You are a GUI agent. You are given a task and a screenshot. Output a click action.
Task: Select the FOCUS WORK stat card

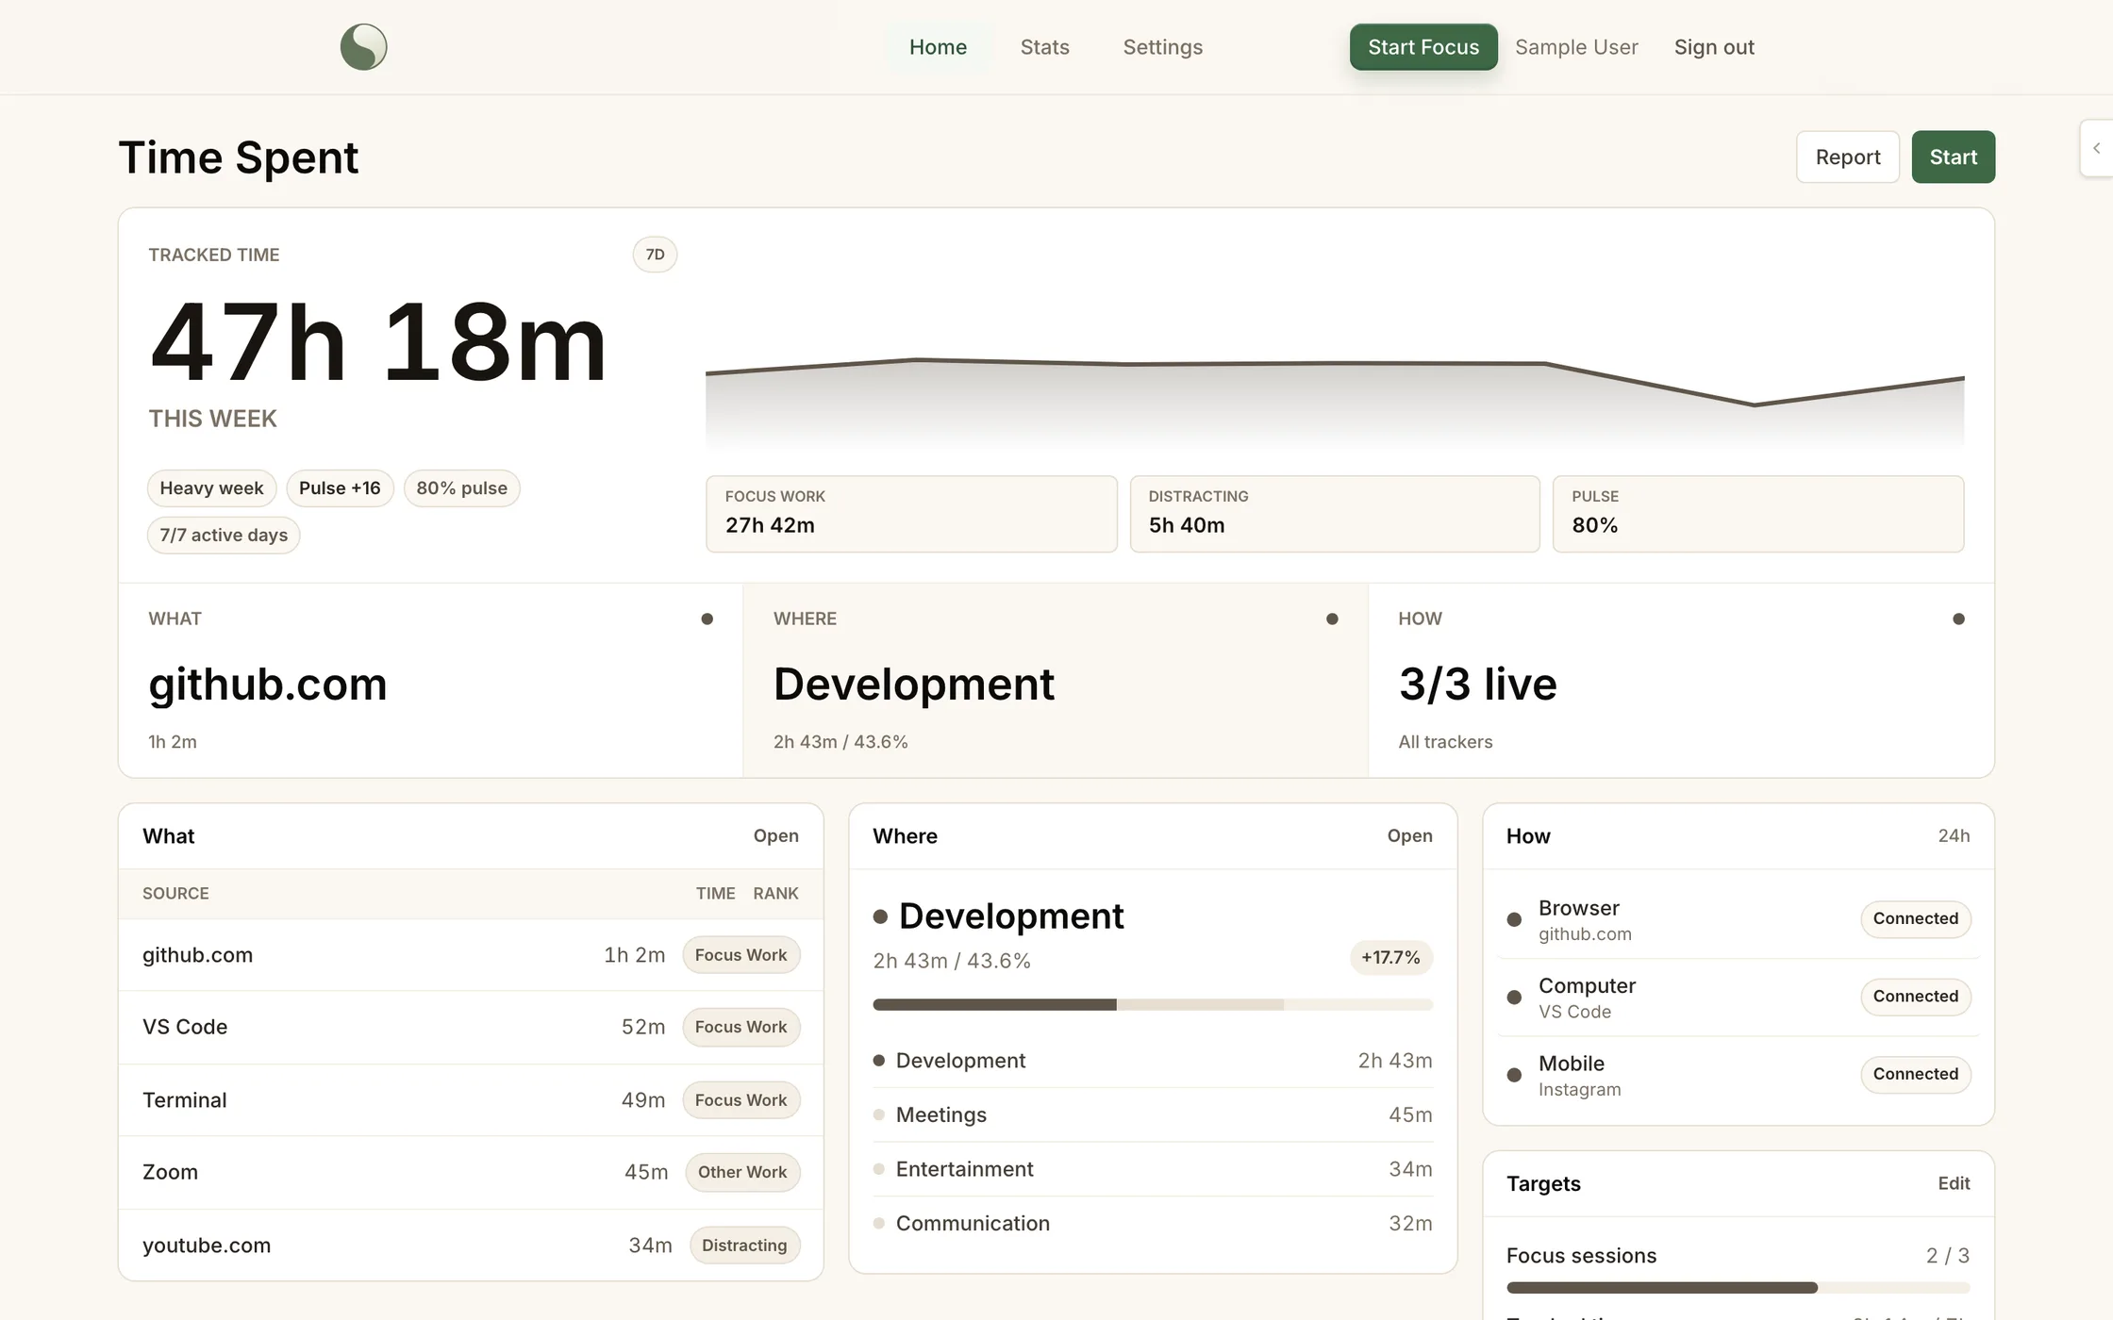coord(911,514)
